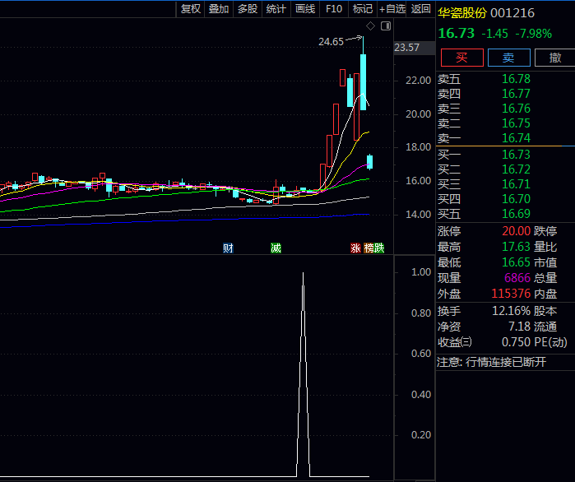Switch to 多股 multi-stock view
This screenshot has height=482, width=575.
click(x=247, y=9)
